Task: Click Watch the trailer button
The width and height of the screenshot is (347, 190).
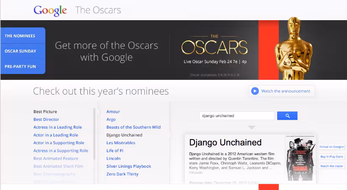Action: coord(332,166)
